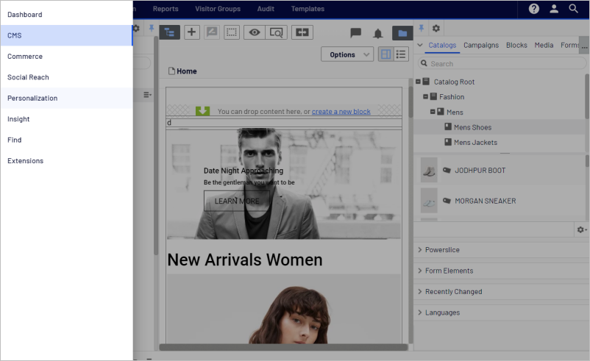Screen dimensions: 590x361
Task: Open the compare versions icon
Action: tap(302, 32)
